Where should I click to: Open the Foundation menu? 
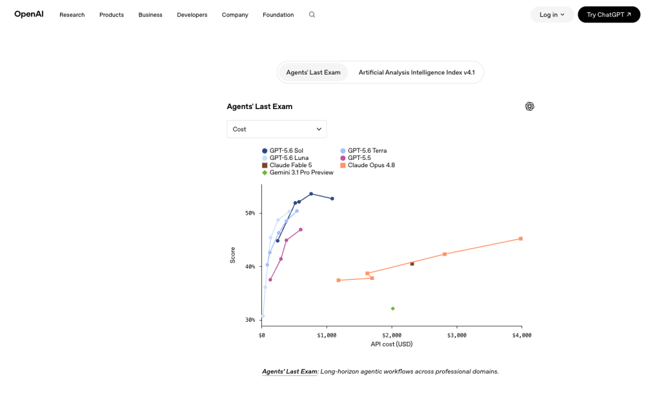pyautogui.click(x=278, y=15)
